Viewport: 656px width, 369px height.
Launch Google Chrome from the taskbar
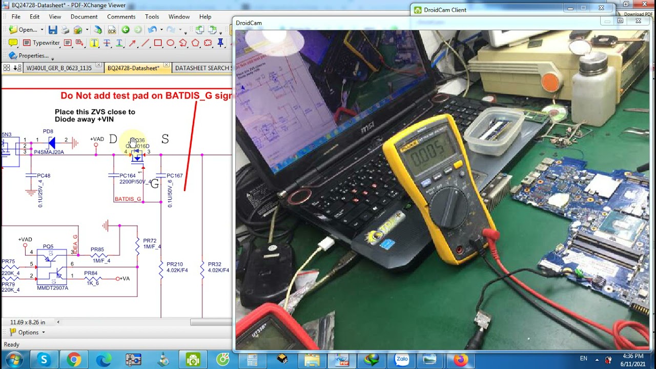74,360
